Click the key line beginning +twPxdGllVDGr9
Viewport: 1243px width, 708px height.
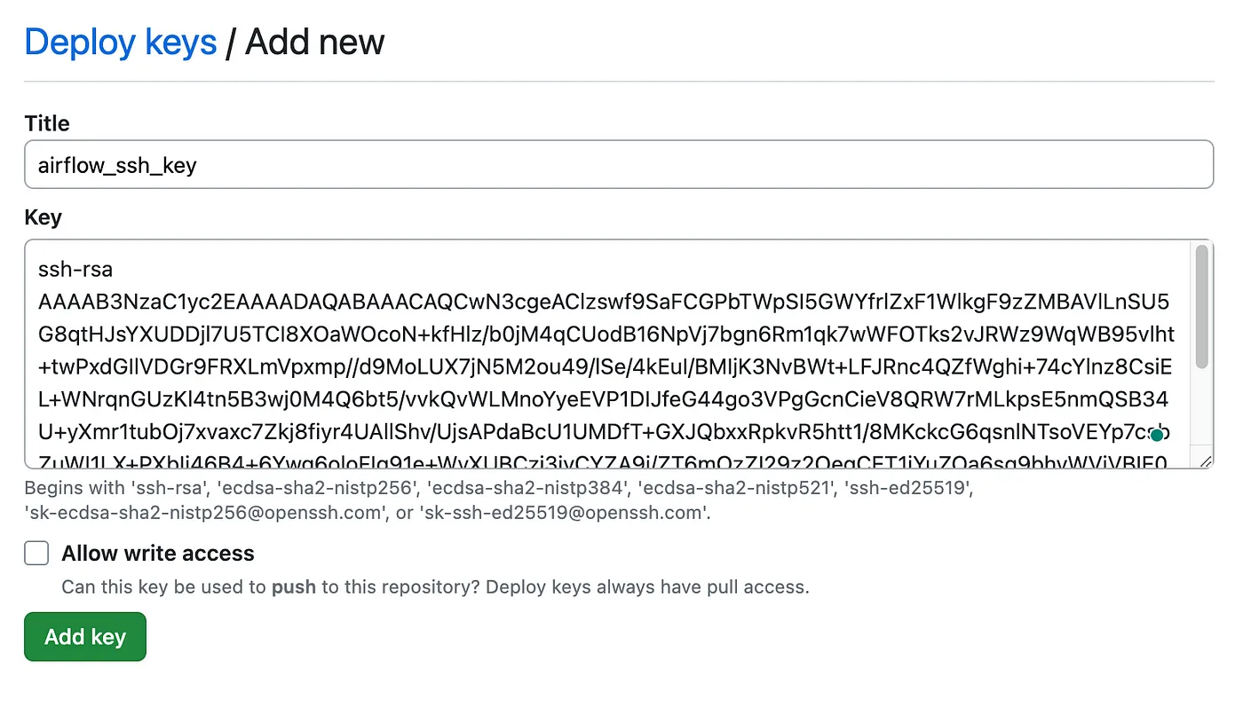[606, 366]
